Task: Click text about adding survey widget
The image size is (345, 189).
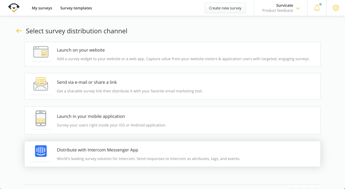Action: 183,59
